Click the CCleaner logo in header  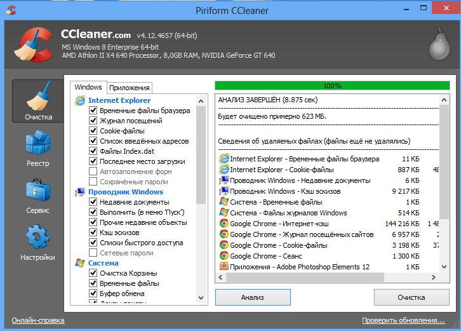[33, 44]
